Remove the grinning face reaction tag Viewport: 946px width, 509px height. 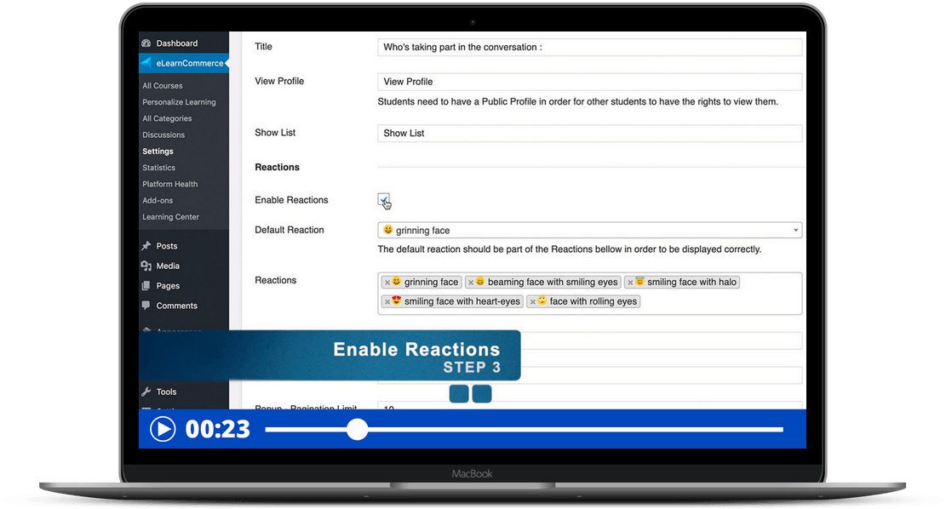[387, 283]
